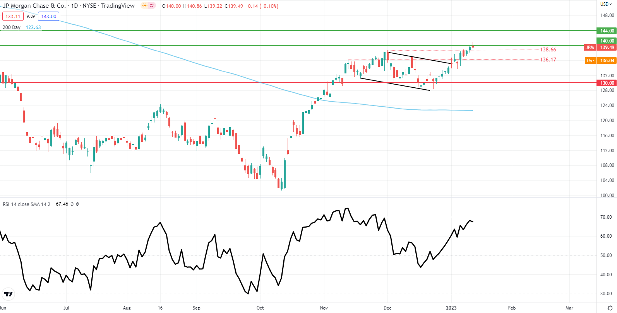Click the blue 143.00 buy price button
Viewport: 617px width, 313px height.
click(x=49, y=17)
